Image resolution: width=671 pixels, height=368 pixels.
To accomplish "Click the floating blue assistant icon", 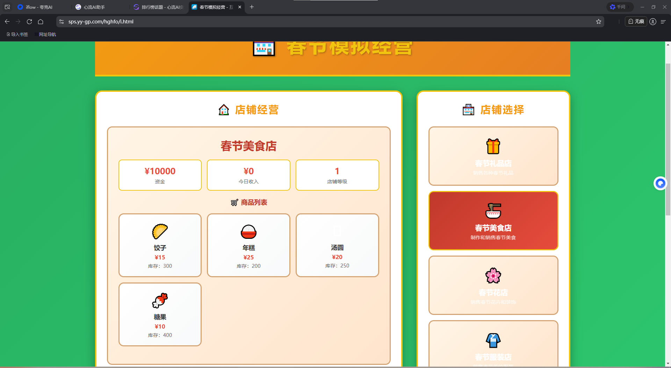I will point(660,183).
